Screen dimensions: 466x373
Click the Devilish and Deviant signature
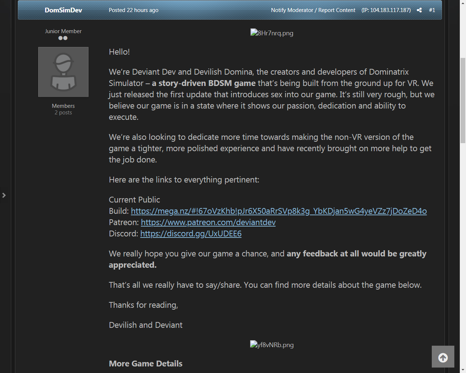[146, 325]
